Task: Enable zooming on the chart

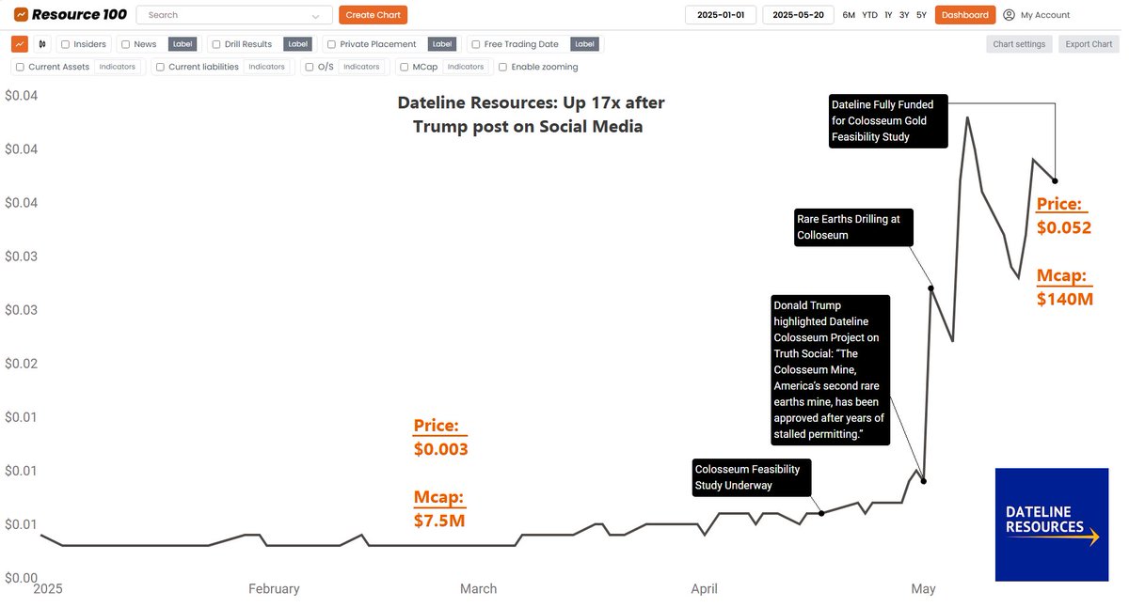Action: [502, 67]
